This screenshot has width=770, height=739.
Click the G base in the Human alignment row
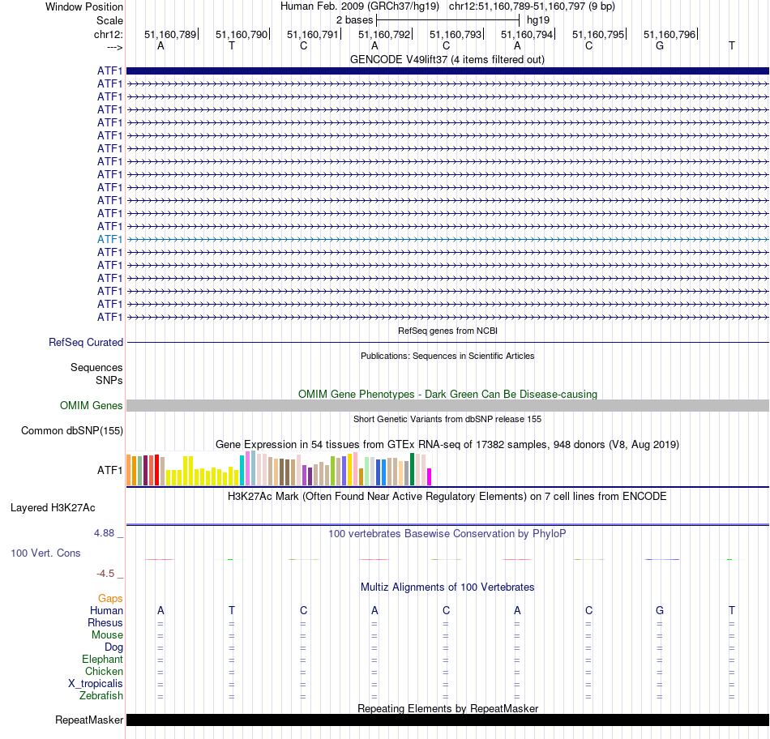pyautogui.click(x=660, y=610)
